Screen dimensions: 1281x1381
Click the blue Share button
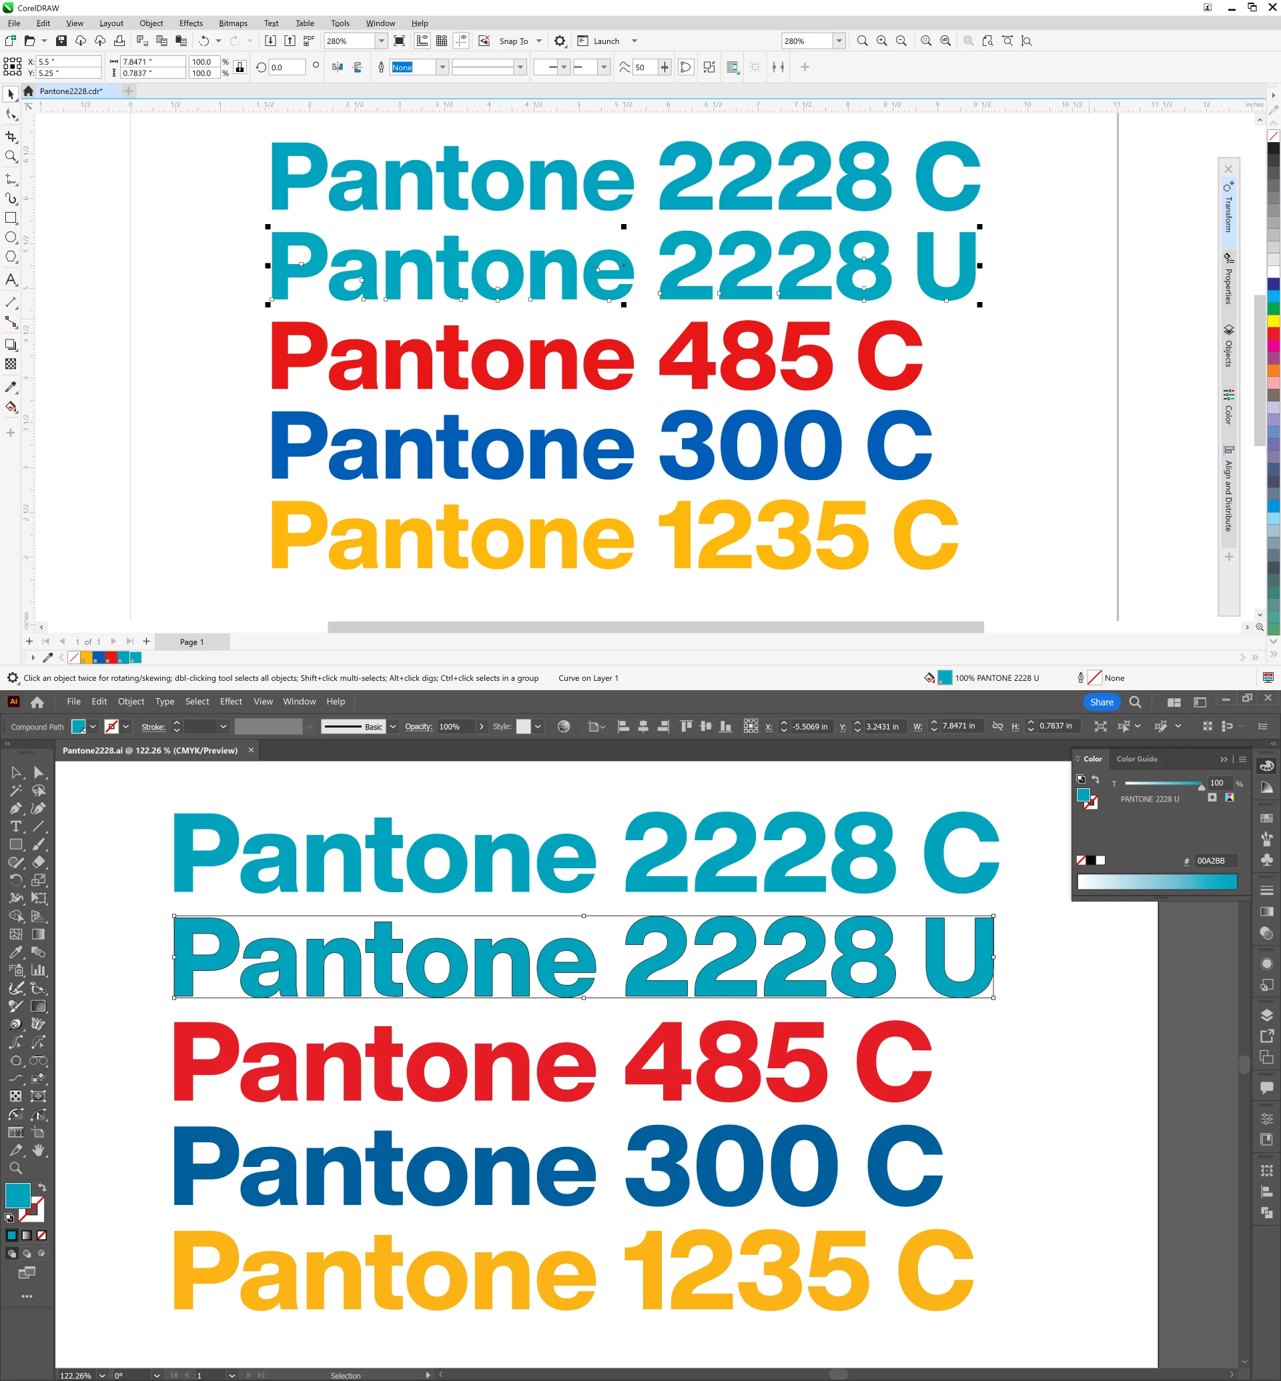1101,702
